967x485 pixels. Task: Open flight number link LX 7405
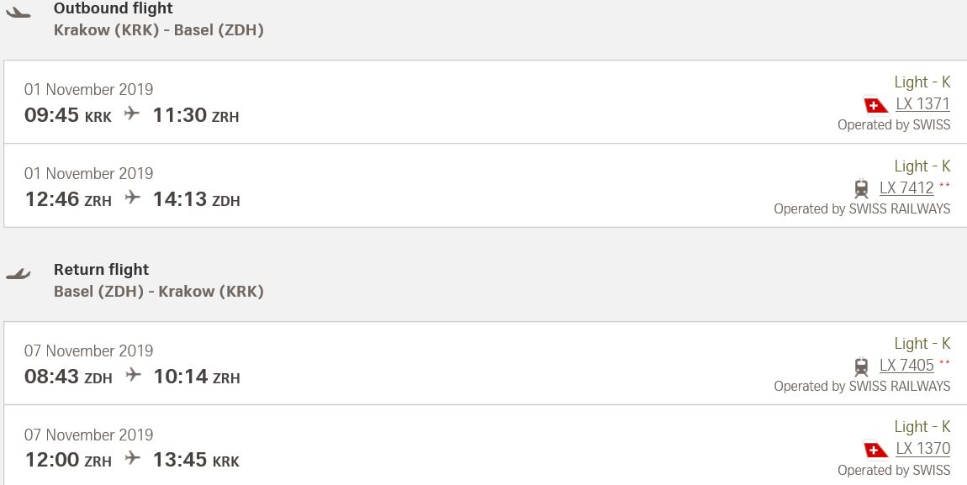(906, 366)
